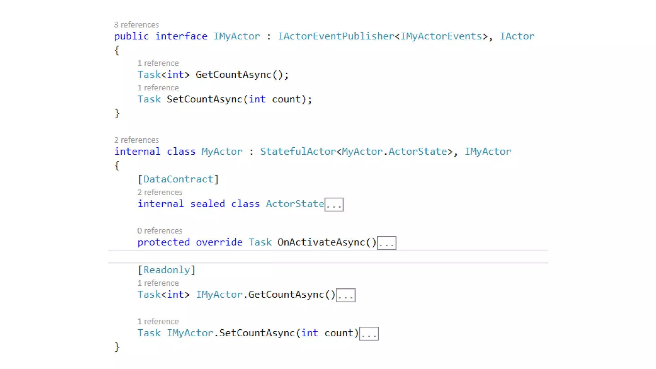This screenshot has height=369, width=656.
Task: Click '1 reference' above SetCountAsync implementation
Action: [158, 321]
